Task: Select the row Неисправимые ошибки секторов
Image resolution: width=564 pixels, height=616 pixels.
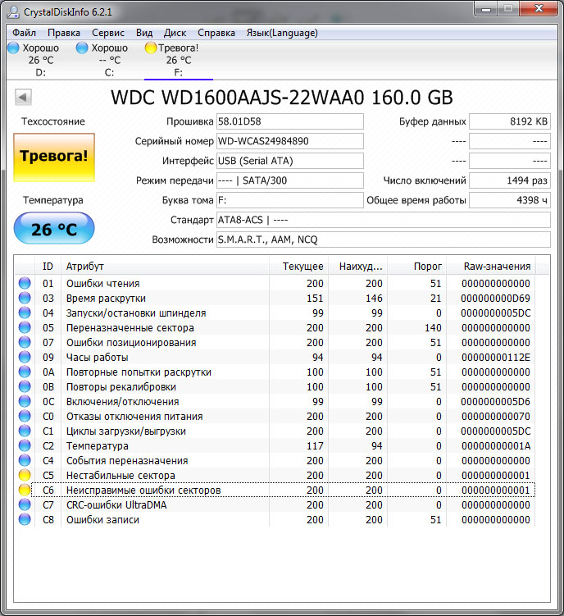Action: (x=283, y=490)
